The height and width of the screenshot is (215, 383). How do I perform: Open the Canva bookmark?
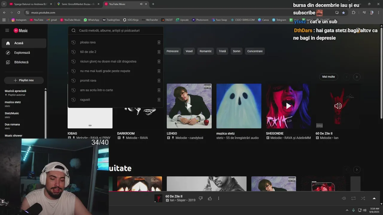coord(263,20)
